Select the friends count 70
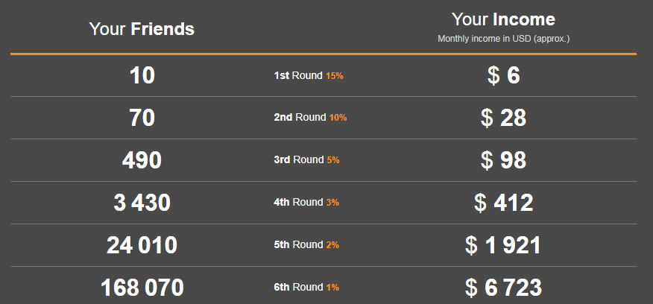 [142, 118]
